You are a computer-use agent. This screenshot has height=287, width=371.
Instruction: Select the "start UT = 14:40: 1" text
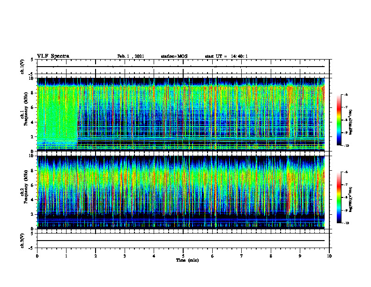click(x=226, y=56)
